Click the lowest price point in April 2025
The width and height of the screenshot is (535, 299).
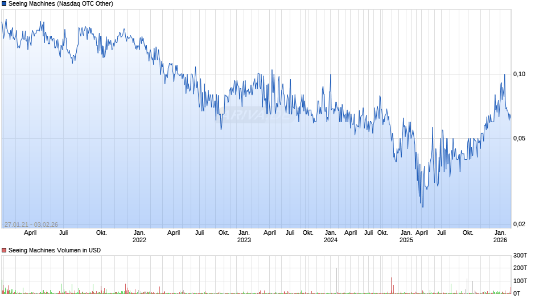pyautogui.click(x=423, y=206)
